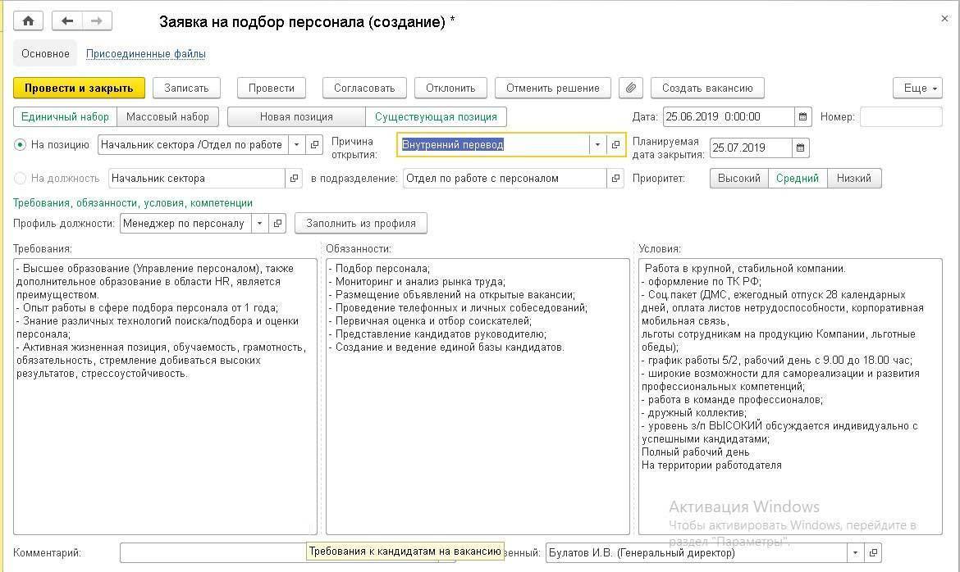Switch to the Присоединенные файлы tab
Viewport: 960px width, 572px height.
[146, 54]
